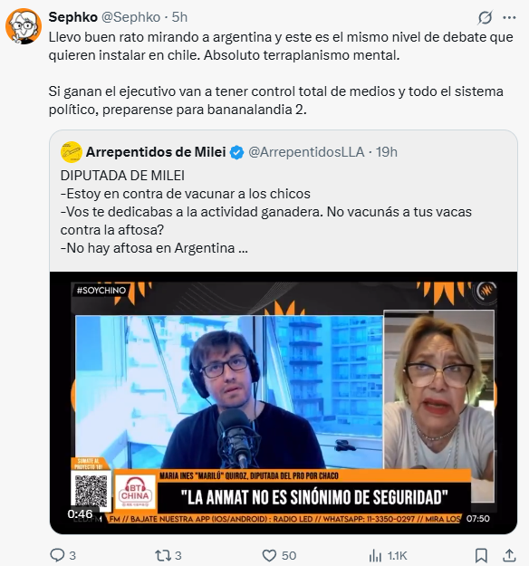Like the post with heart icon
The image size is (529, 566).
pyautogui.click(x=269, y=555)
